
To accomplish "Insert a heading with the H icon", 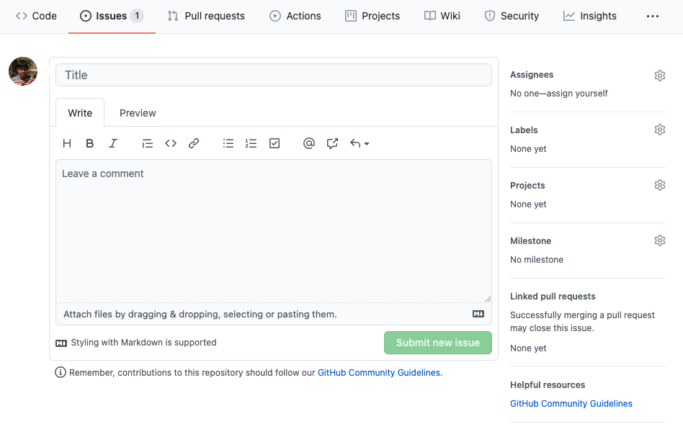I will 67,143.
